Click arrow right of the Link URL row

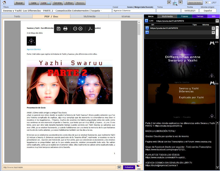(x=217, y=21)
